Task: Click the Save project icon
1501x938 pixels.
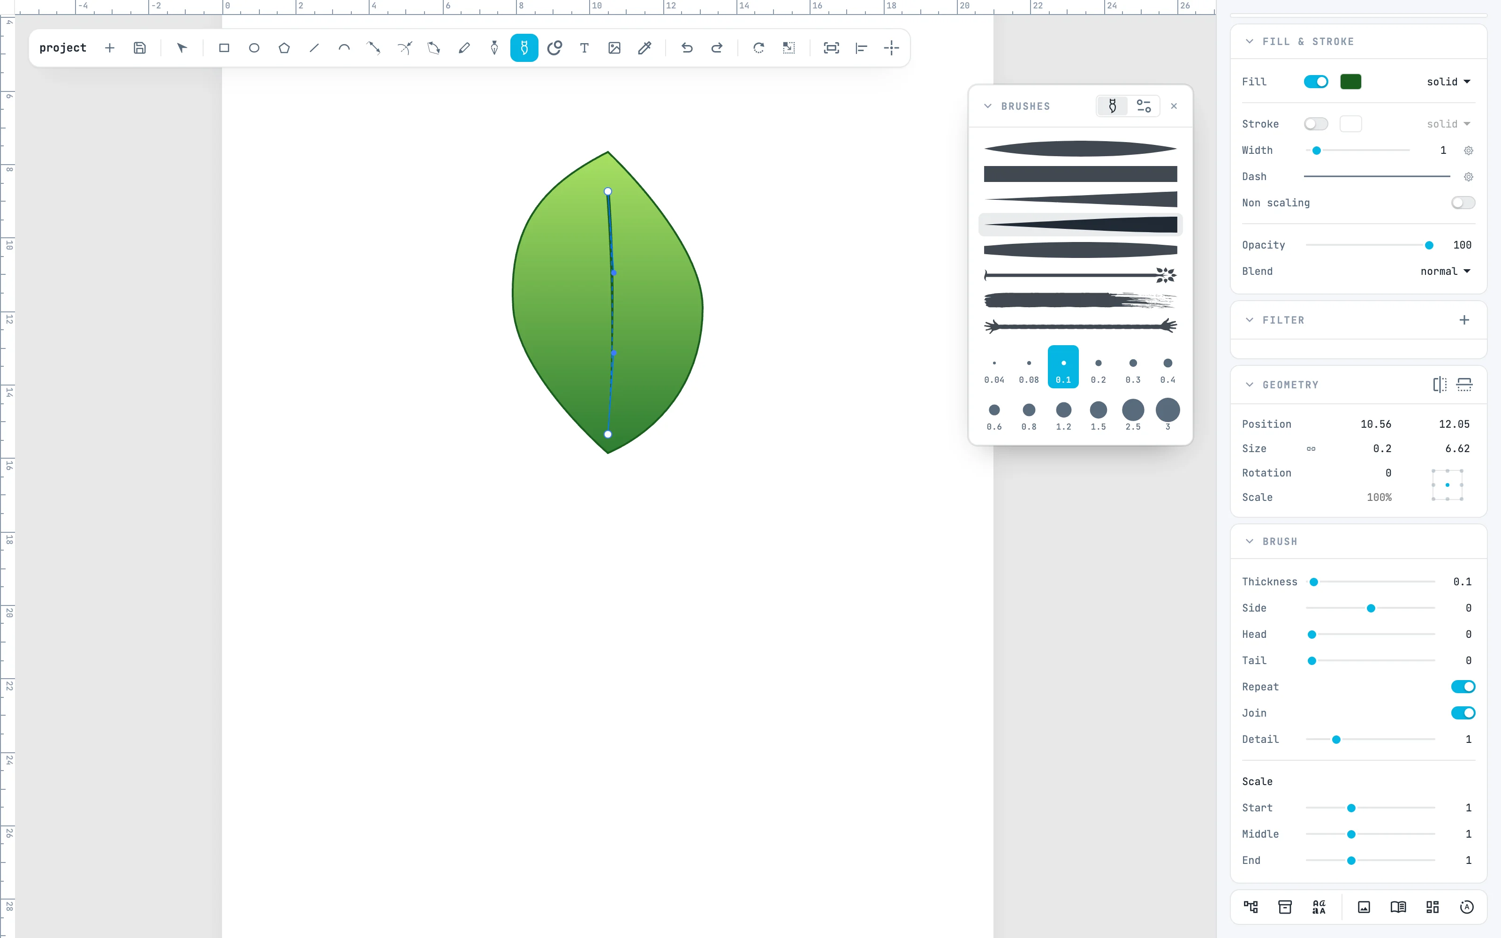Action: [140, 48]
